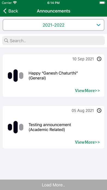The height and width of the screenshot is (190, 107).
Task: Open ViewMore for Testing announcement
Action: click(x=87, y=142)
